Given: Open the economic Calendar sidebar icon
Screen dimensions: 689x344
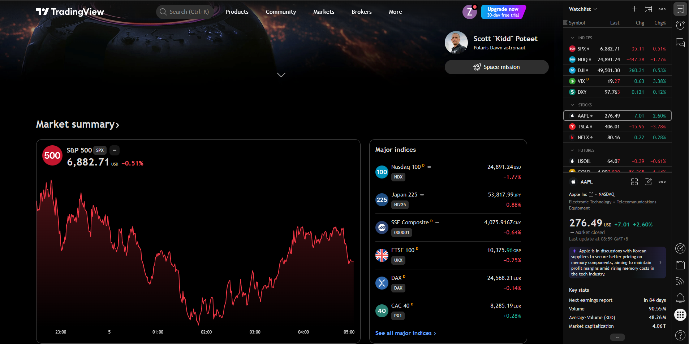Looking at the screenshot, I should [x=680, y=265].
